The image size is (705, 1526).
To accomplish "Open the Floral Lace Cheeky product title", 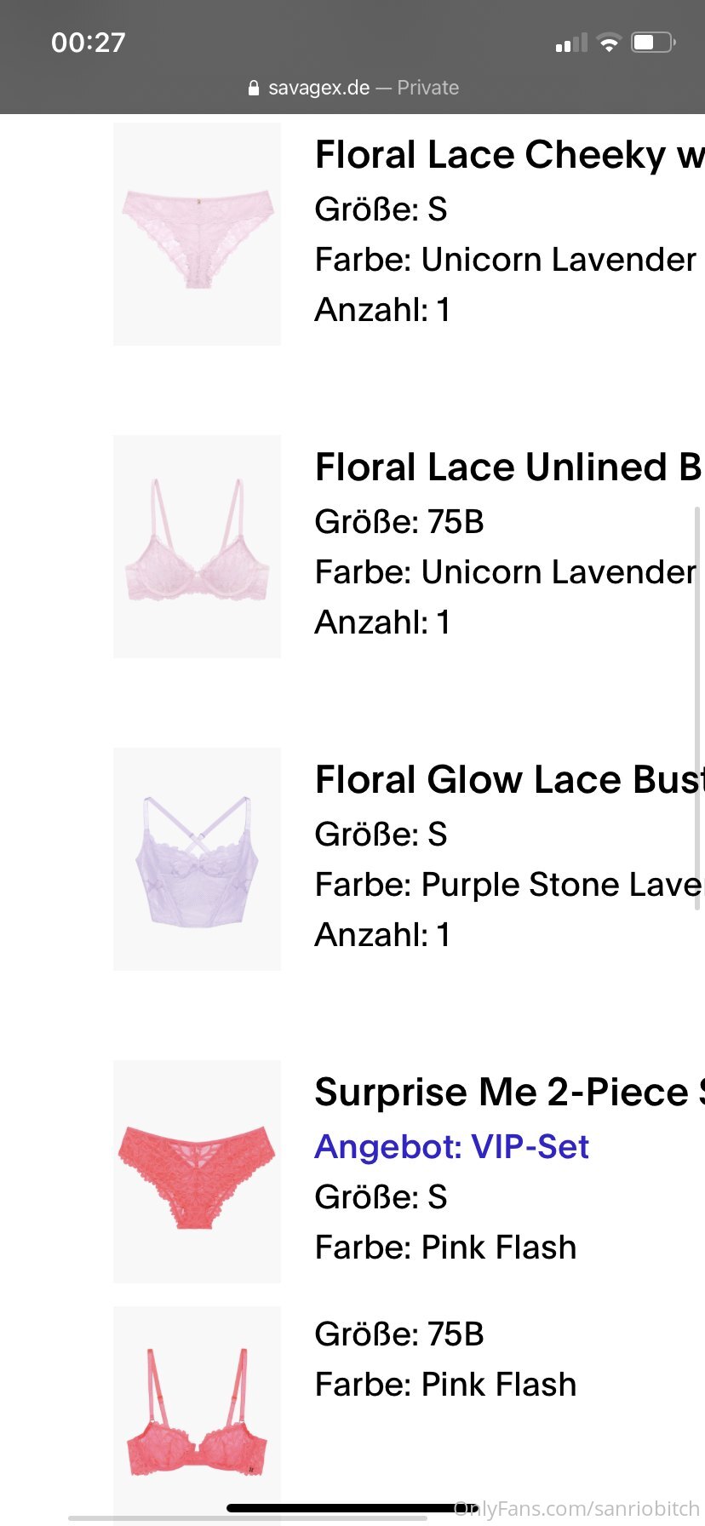I will pyautogui.click(x=509, y=155).
